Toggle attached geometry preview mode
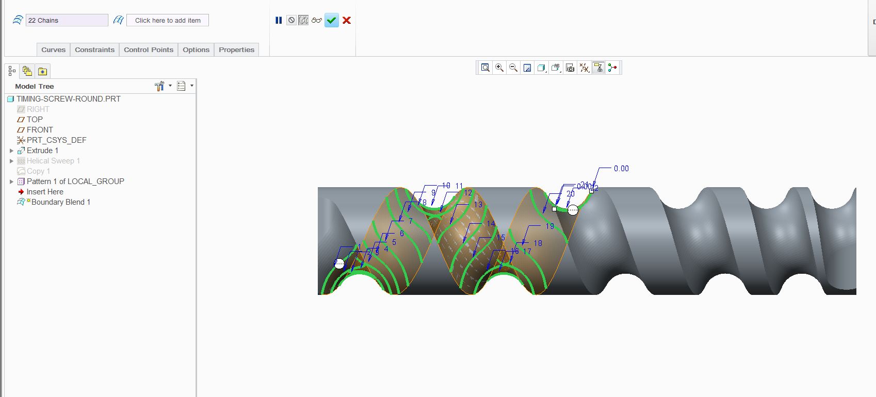This screenshot has width=876, height=397. point(303,20)
